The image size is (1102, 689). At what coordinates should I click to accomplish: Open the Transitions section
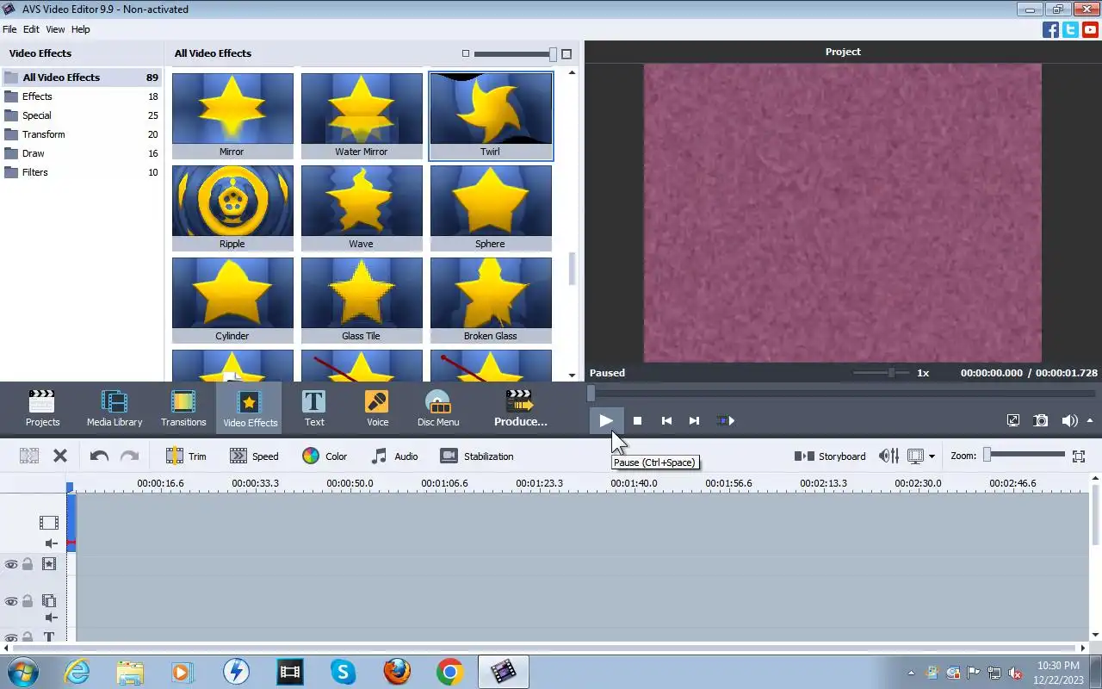(183, 407)
